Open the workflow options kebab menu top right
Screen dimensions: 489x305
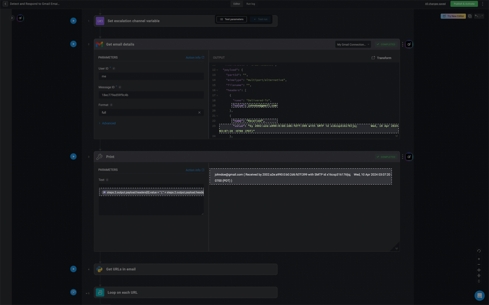click(483, 4)
